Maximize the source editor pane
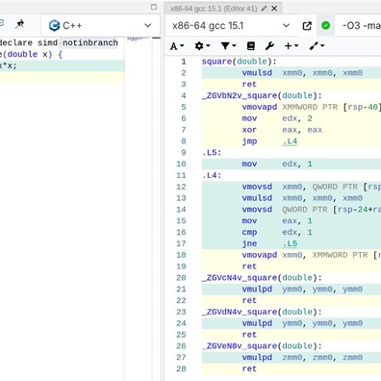The height and width of the screenshot is (381, 381). [x=154, y=7]
